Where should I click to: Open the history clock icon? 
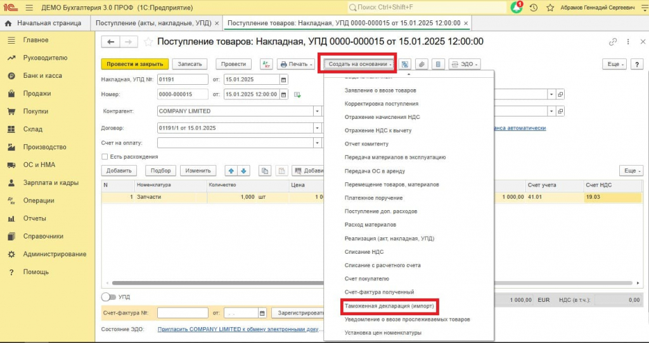click(534, 8)
